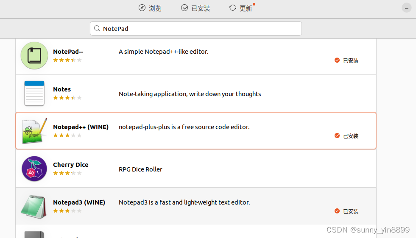Switch to the 已安装 (Installed) tab
This screenshot has height=238, width=416.
195,8
